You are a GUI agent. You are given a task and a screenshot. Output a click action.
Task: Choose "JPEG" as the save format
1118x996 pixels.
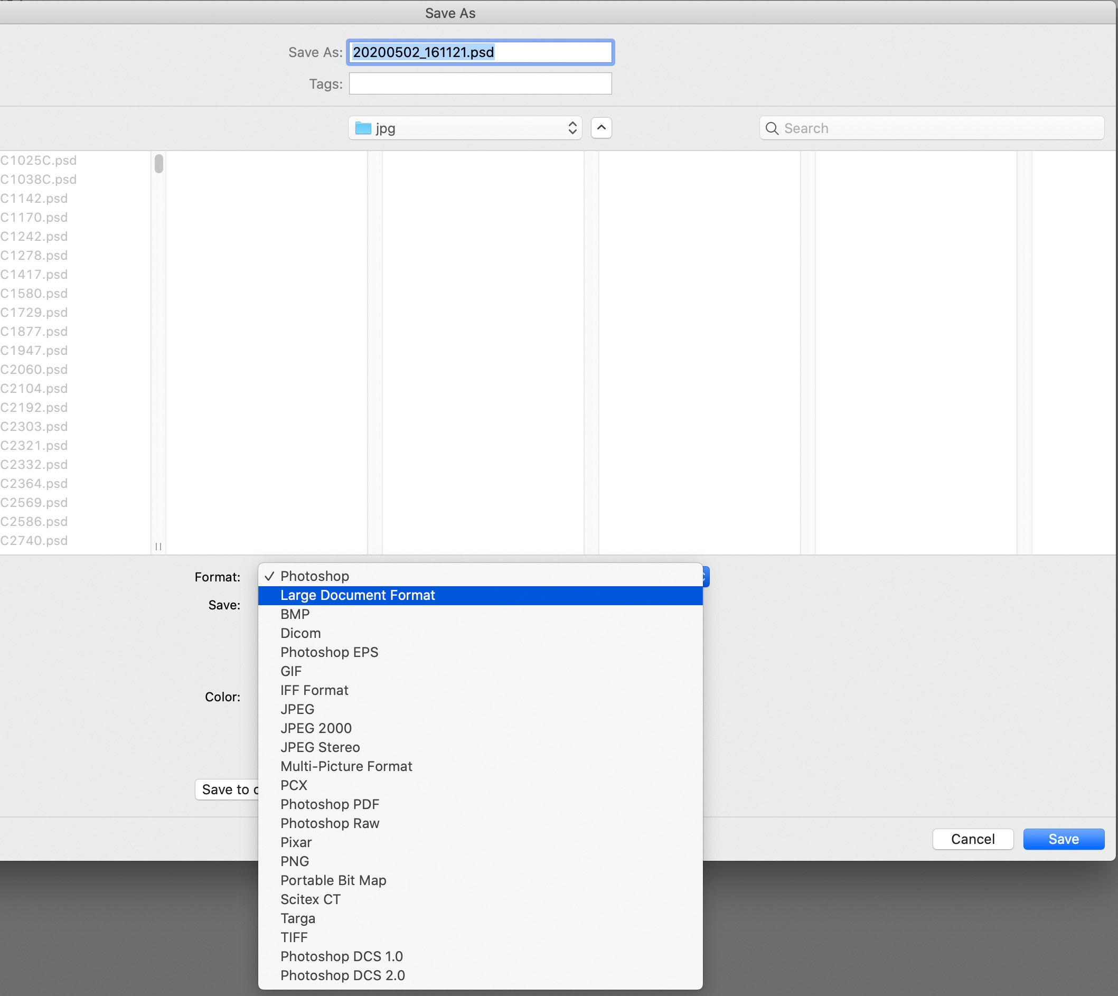297,709
